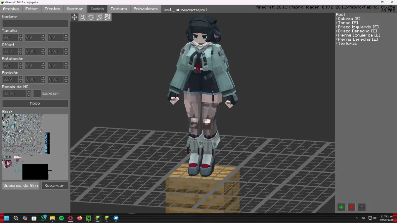Open the Archivo menu

[11, 9]
